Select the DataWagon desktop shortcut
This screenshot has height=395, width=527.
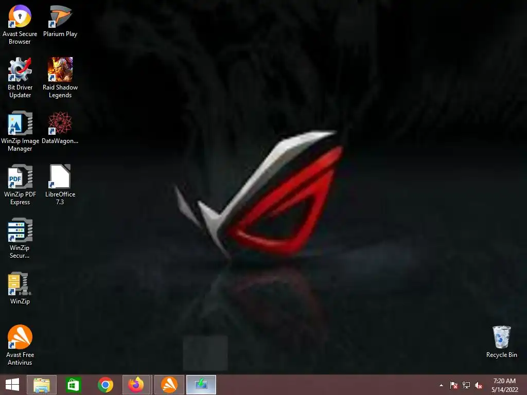tap(60, 128)
